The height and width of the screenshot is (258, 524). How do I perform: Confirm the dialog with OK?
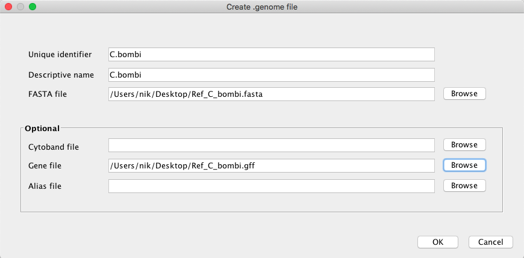click(438, 242)
